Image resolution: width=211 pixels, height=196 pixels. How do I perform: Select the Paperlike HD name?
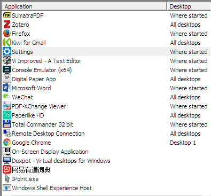point(28,115)
